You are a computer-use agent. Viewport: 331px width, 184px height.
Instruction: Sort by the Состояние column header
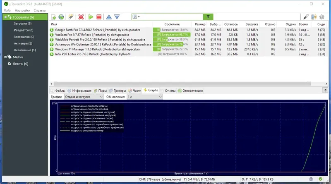click(x=172, y=24)
